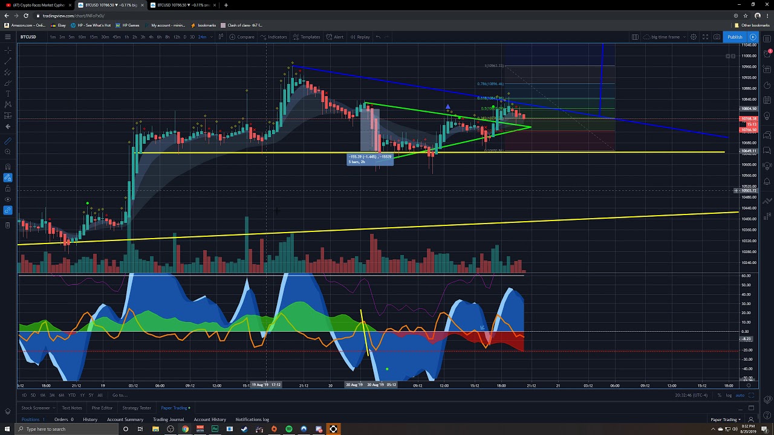Select the brush drawing tool

point(8,83)
